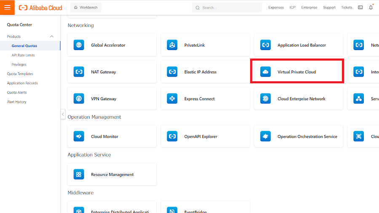
Task: Open the notifications bell
Action: tap(371, 8)
